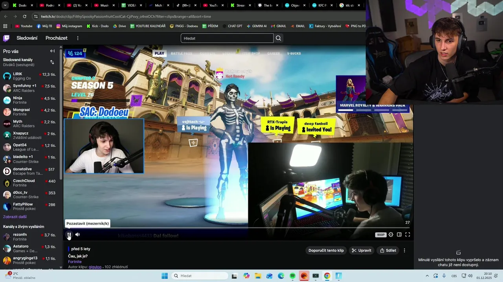
Task: Open clip author giguloo profile
Action: (95, 267)
